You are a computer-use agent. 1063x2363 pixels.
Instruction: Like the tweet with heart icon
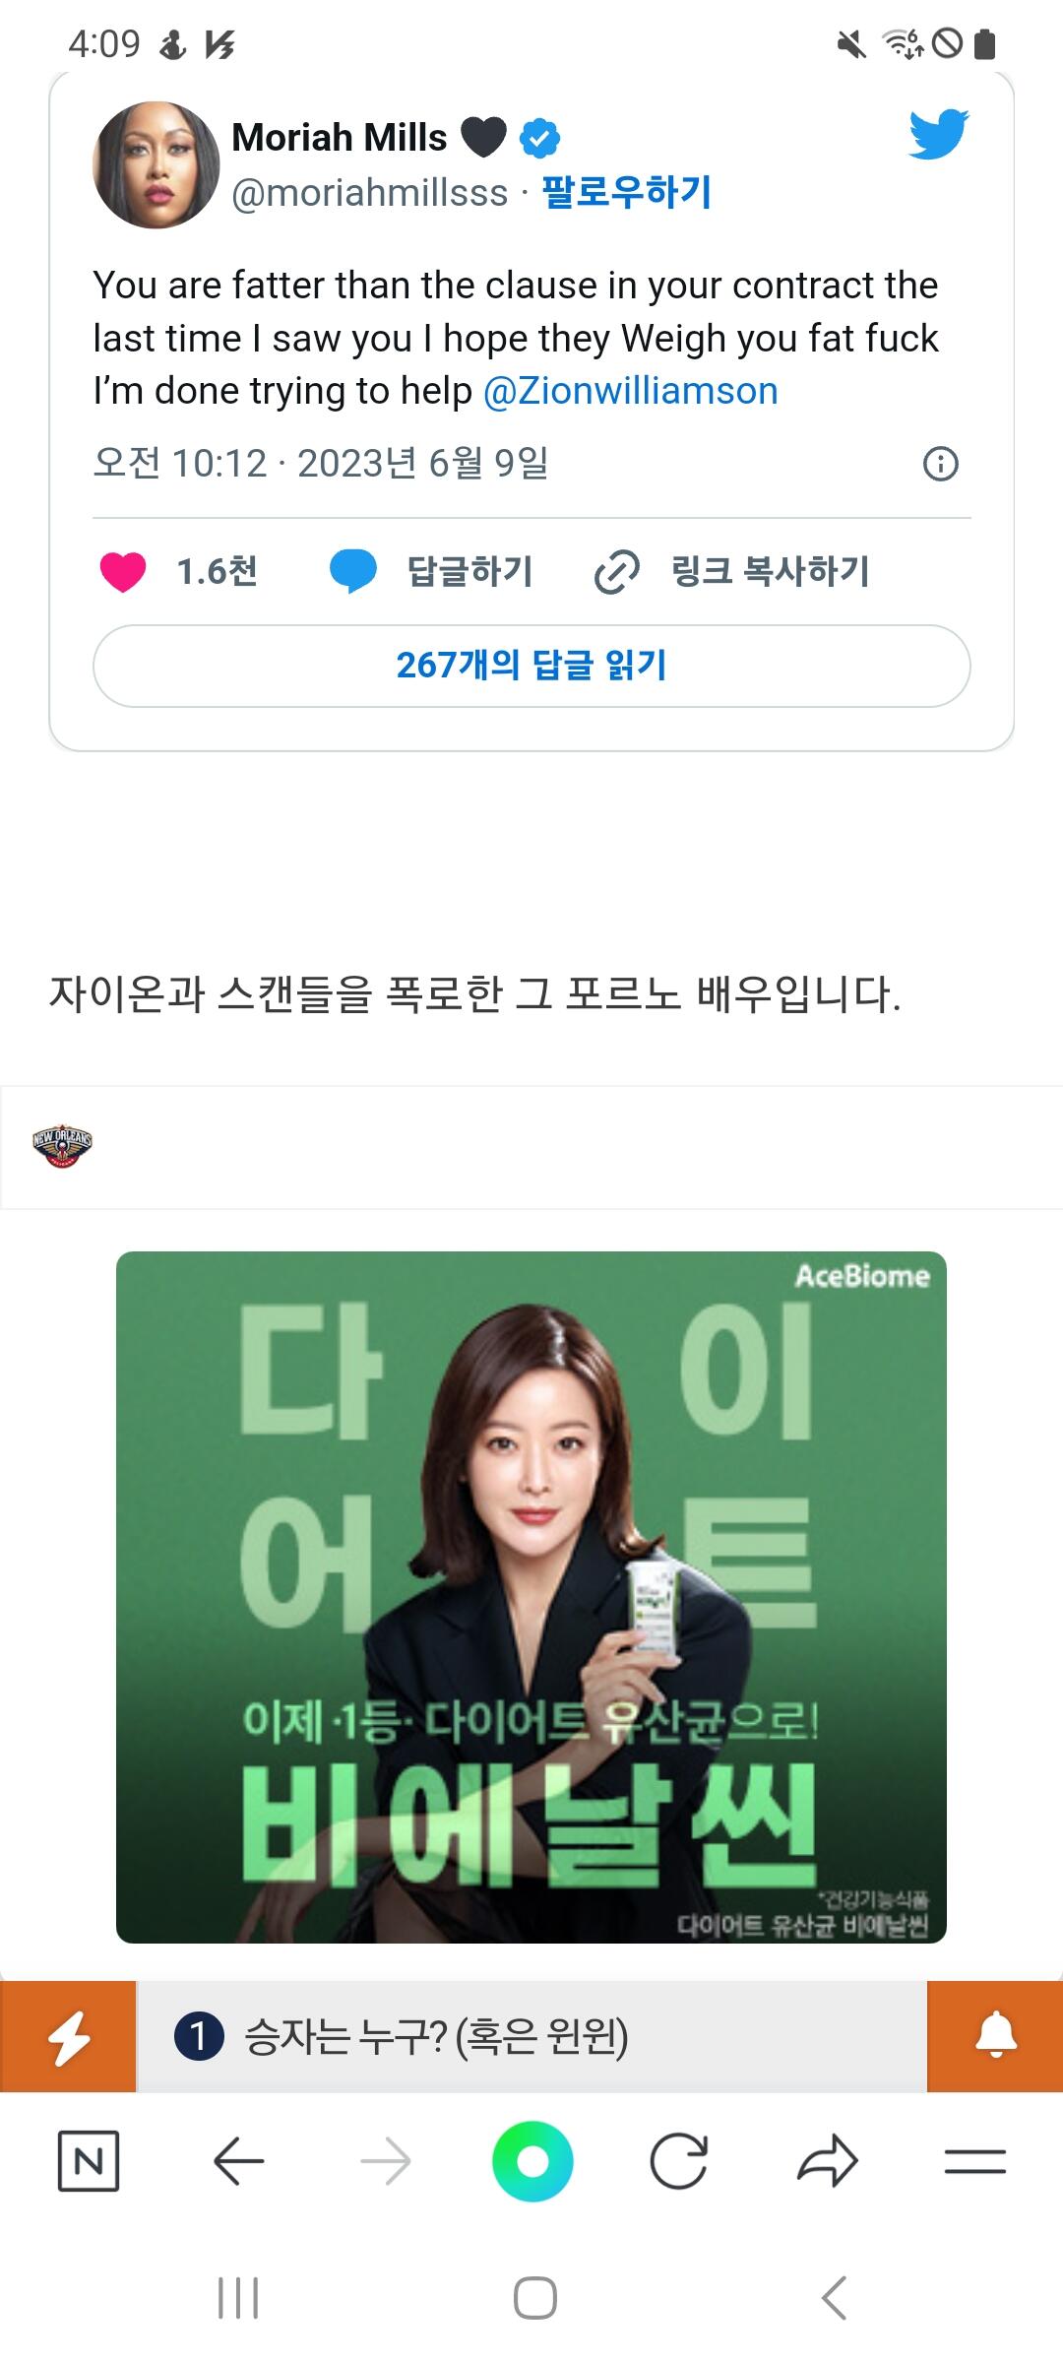coord(123,571)
